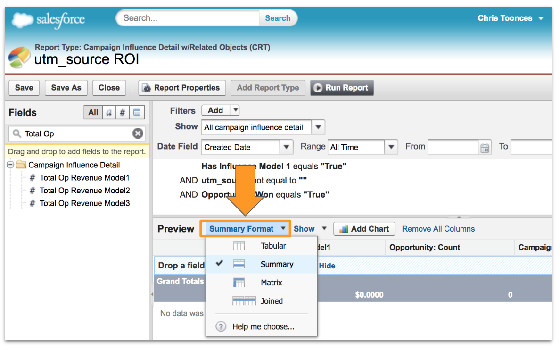
Task: Click the Save button
Action: click(24, 88)
